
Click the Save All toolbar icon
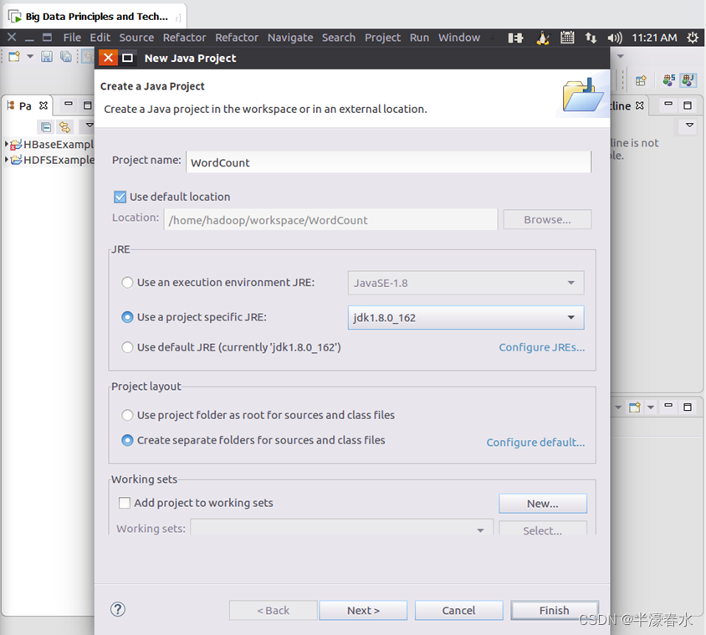coord(64,57)
